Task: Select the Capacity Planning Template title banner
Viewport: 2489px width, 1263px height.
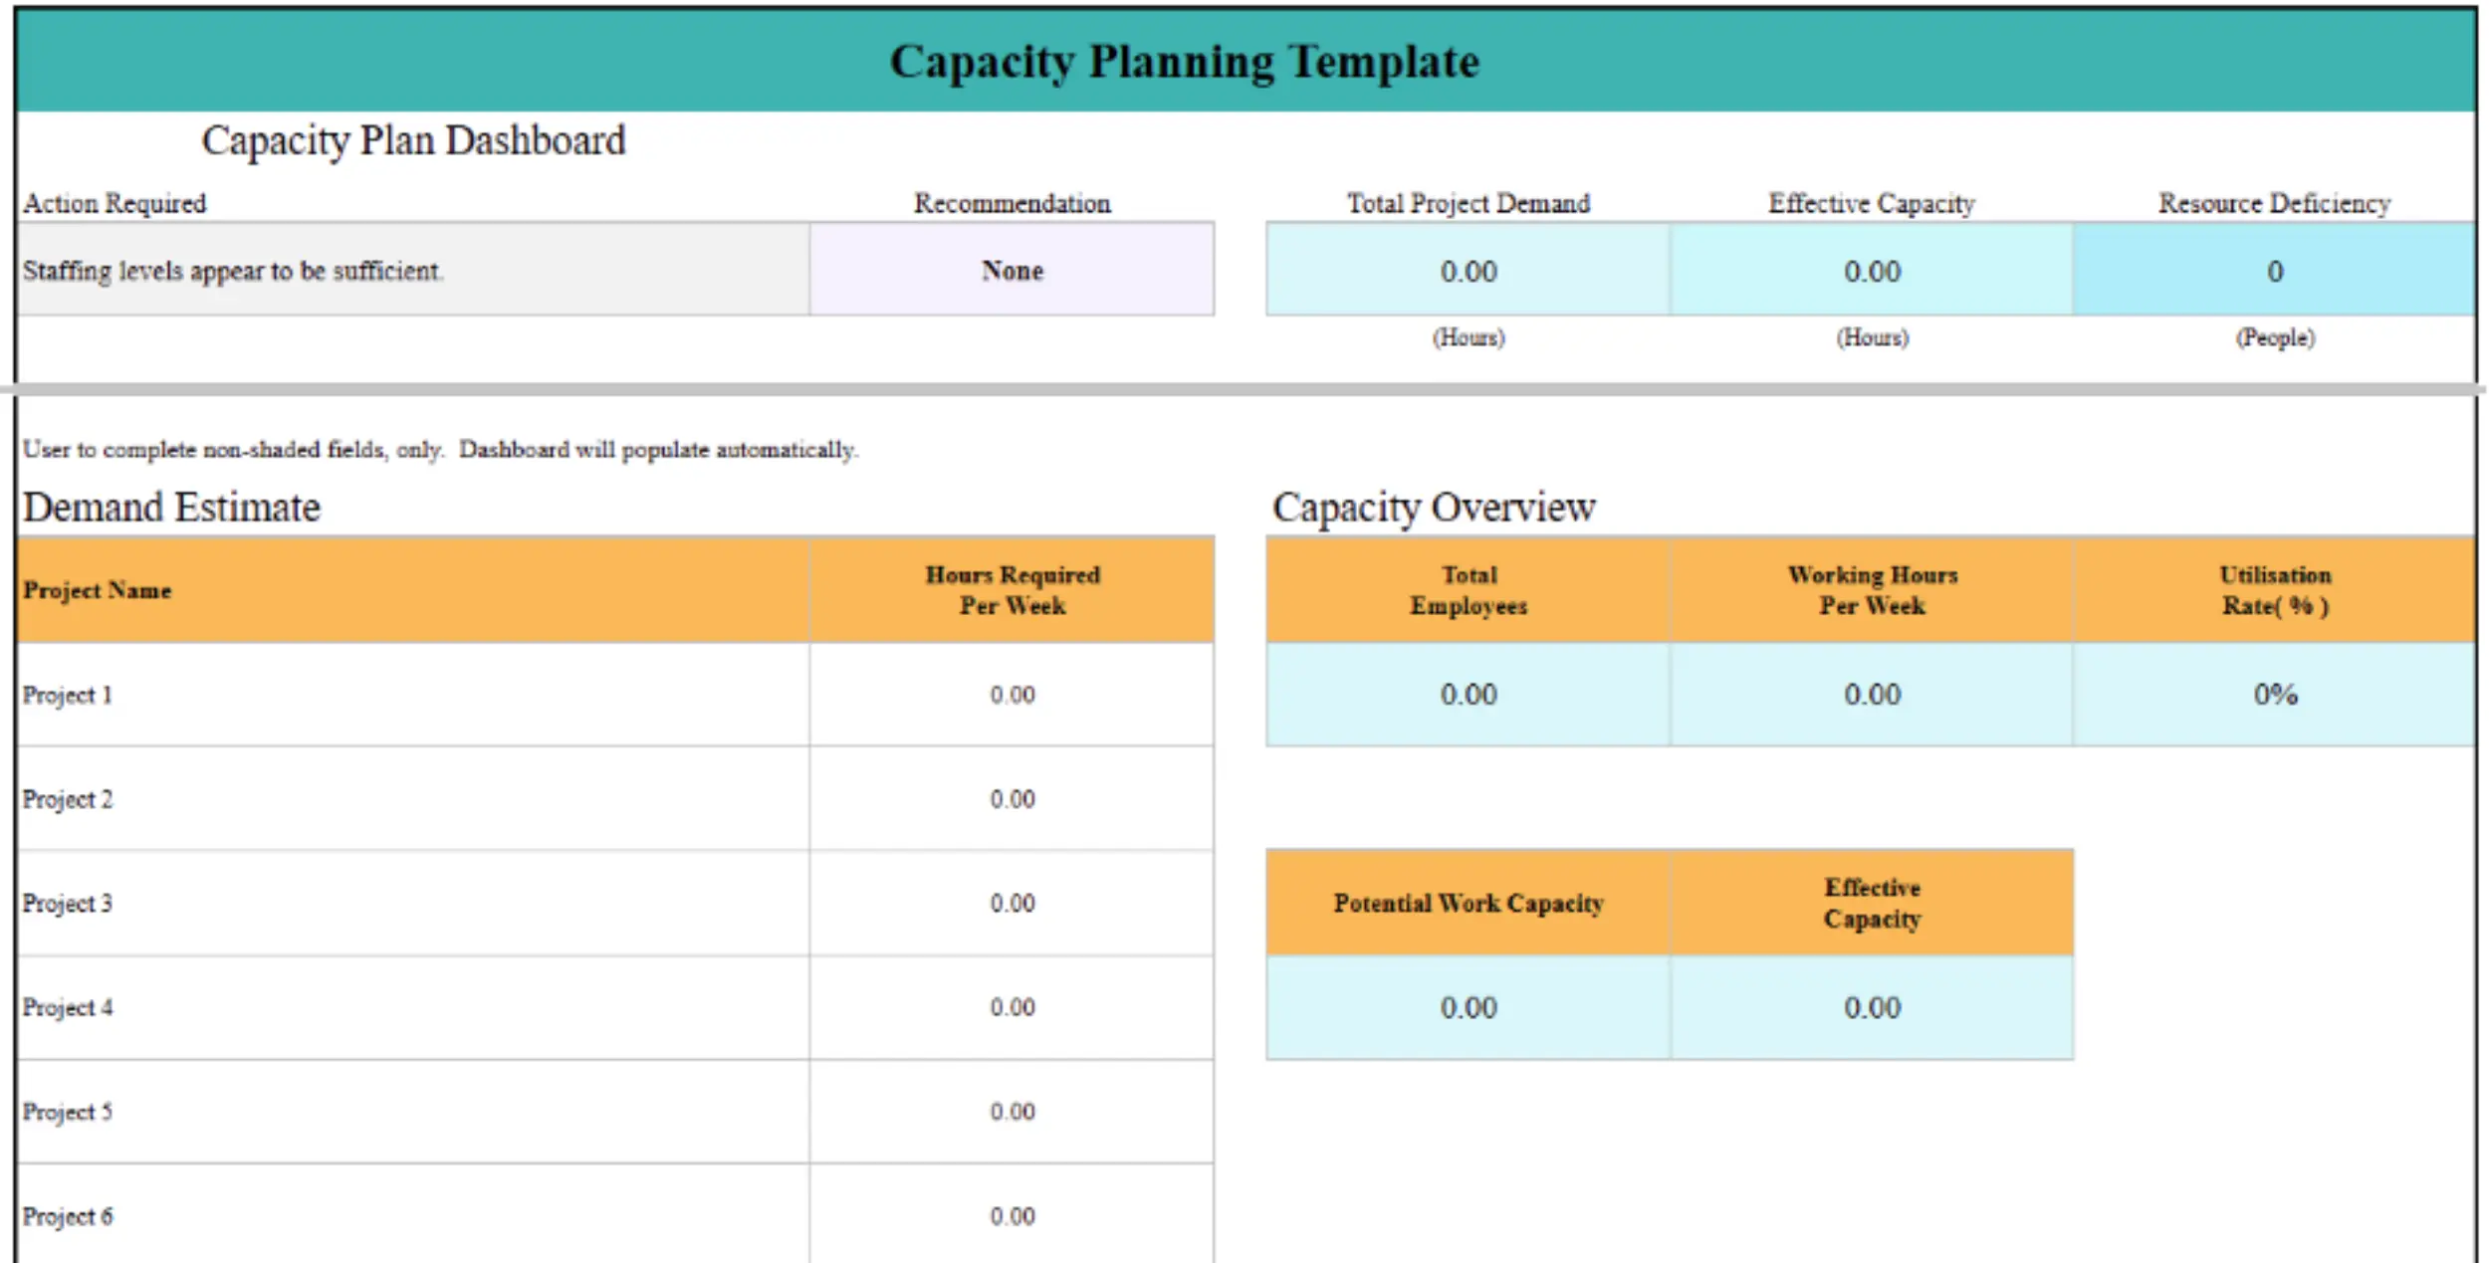Action: pyautogui.click(x=1244, y=62)
